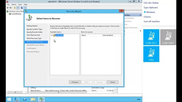Click the Help icon in wbadmin toolbar
Viewport: 182px width, 102px height.
(22, 8)
